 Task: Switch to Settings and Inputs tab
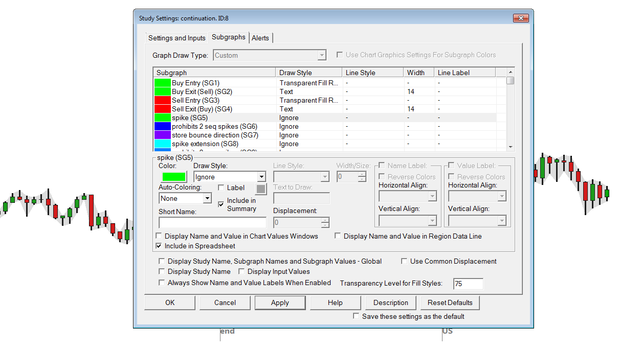[x=176, y=38]
